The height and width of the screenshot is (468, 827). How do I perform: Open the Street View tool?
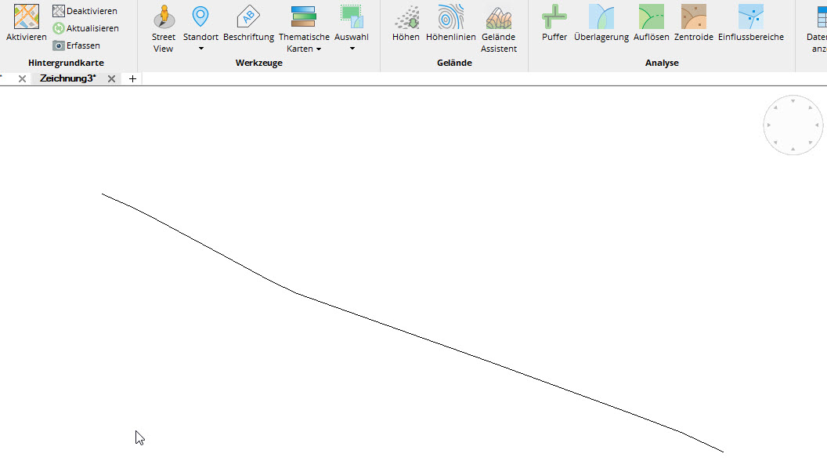[164, 27]
